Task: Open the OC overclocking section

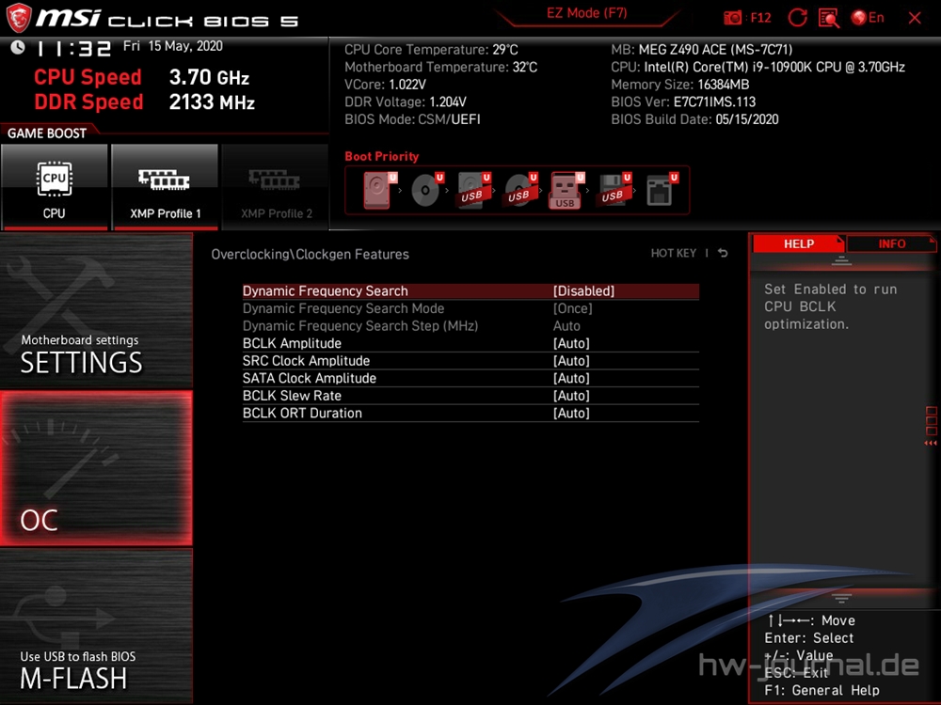Action: 96,468
